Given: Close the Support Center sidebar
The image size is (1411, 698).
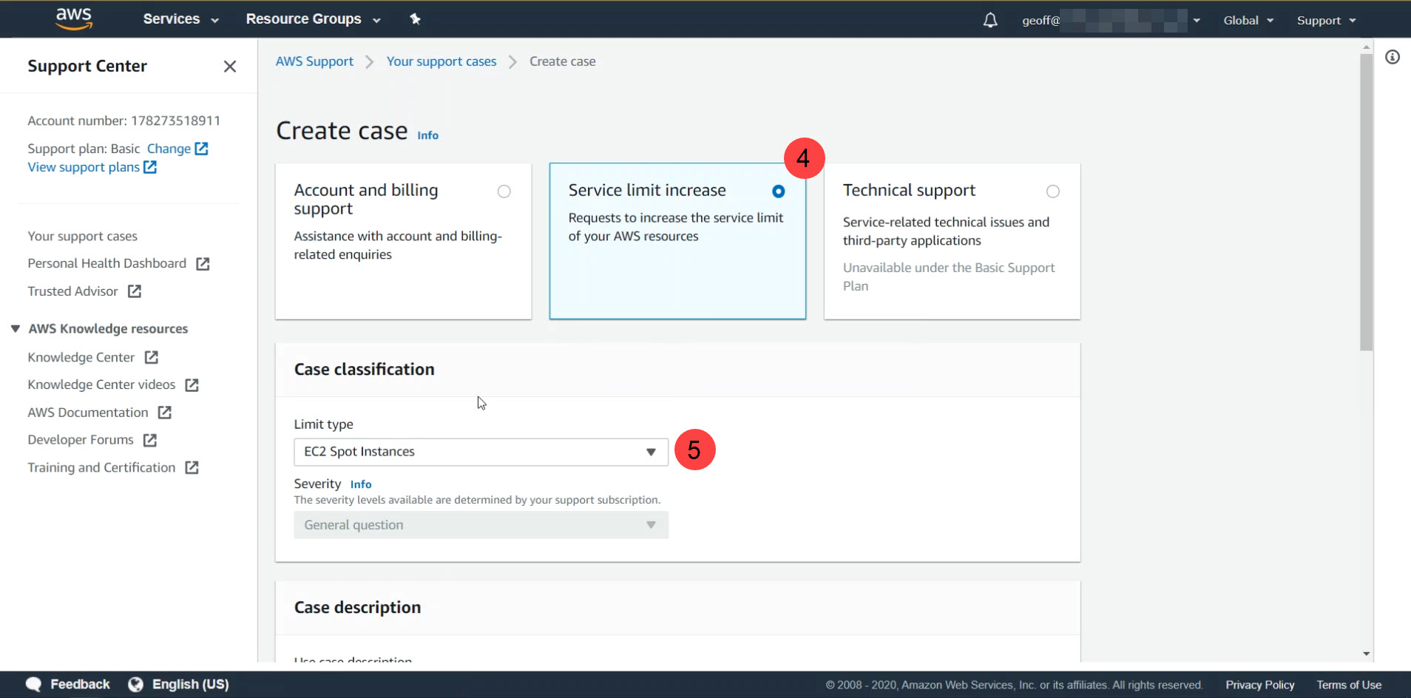Looking at the screenshot, I should coord(230,67).
